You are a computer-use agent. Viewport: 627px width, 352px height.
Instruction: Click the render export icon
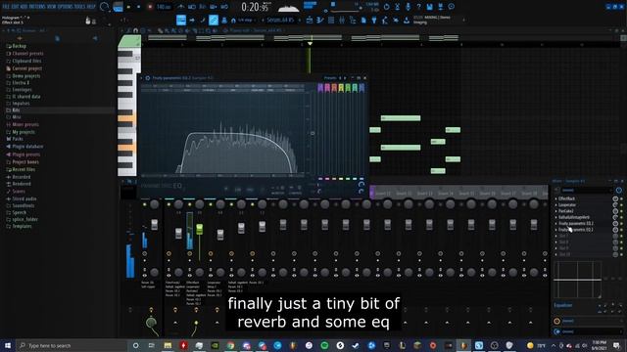[440, 7]
